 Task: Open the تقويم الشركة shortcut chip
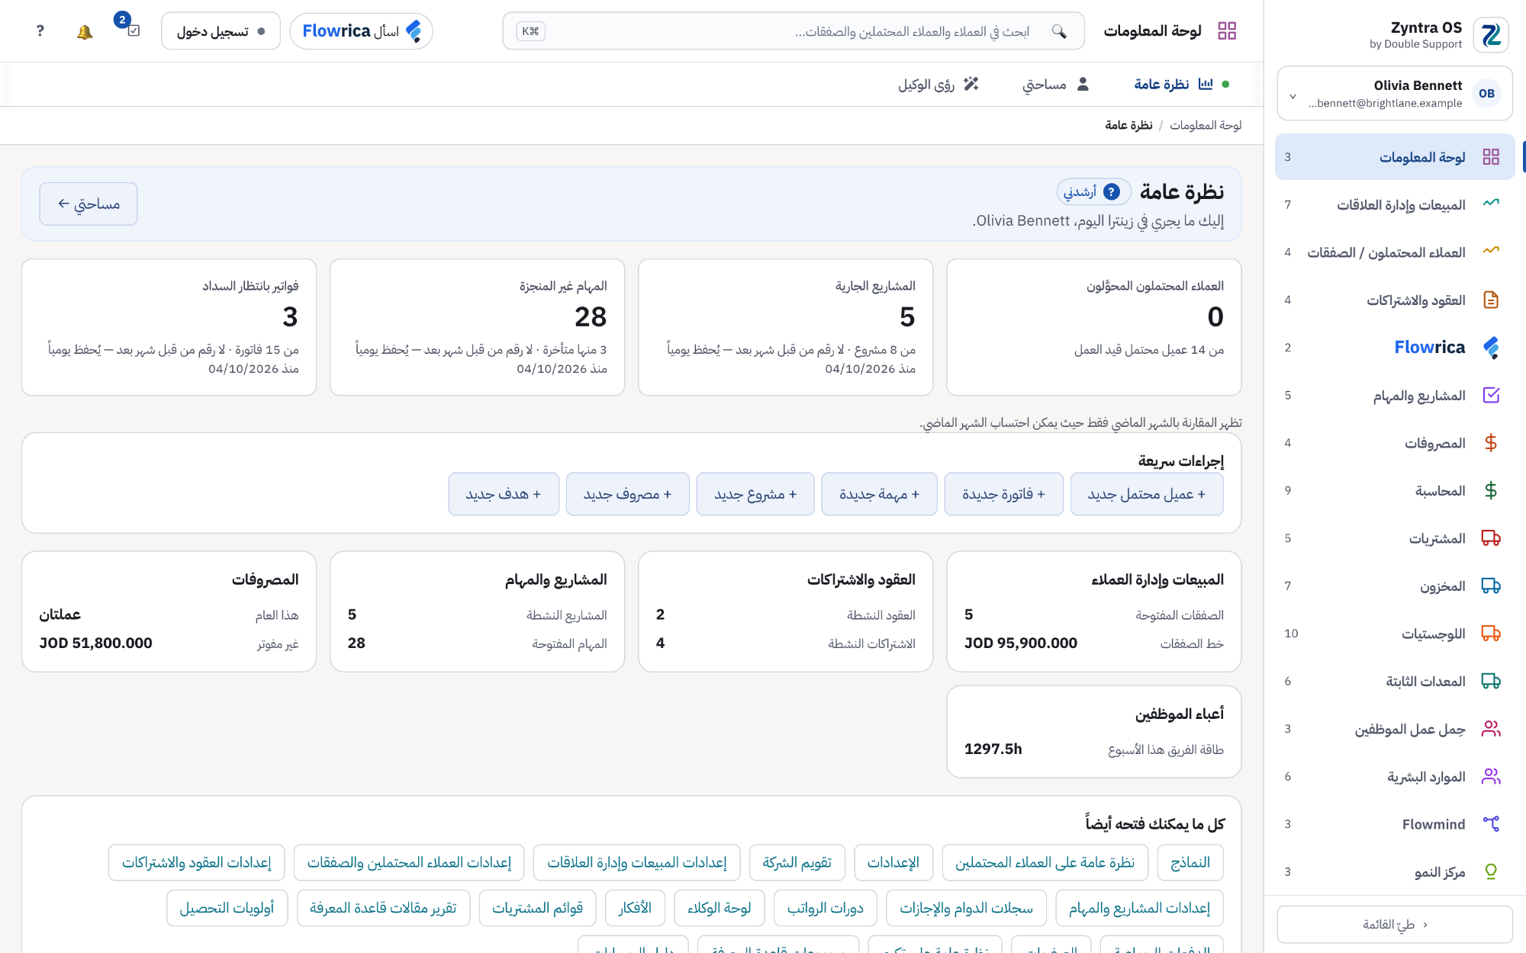(797, 862)
